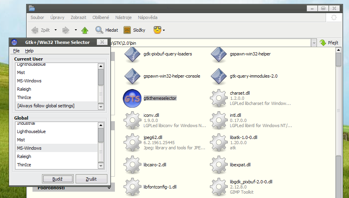Click the Explorer window folder title icon

click(x=32, y=8)
